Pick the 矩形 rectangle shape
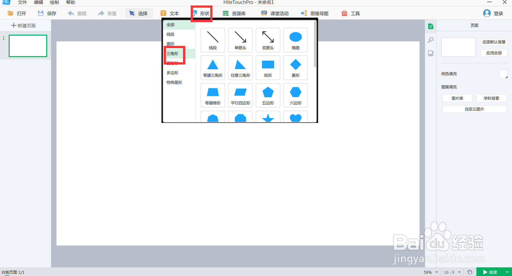This screenshot has height=276, width=512. click(x=268, y=68)
